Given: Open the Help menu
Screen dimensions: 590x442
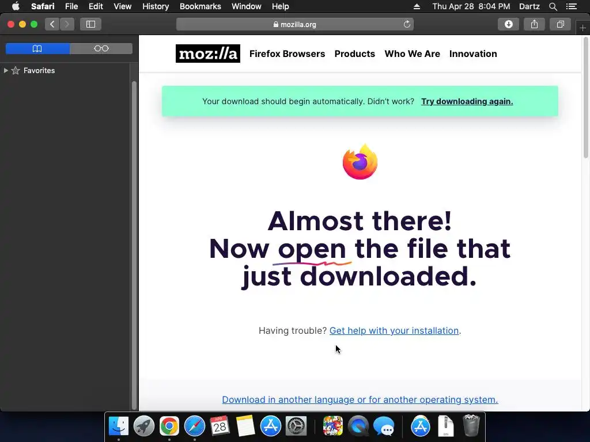Looking at the screenshot, I should click(x=281, y=6).
